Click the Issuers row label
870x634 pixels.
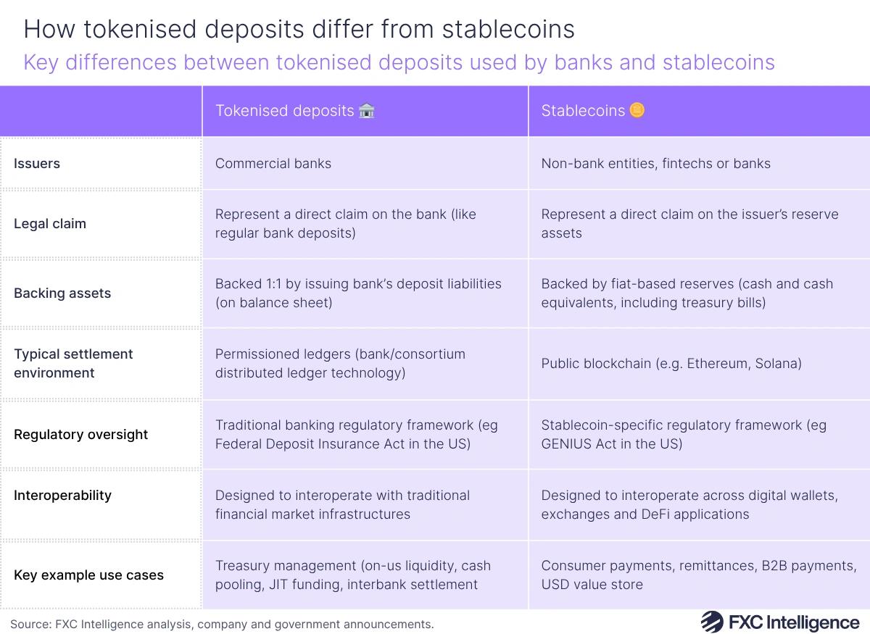point(37,164)
